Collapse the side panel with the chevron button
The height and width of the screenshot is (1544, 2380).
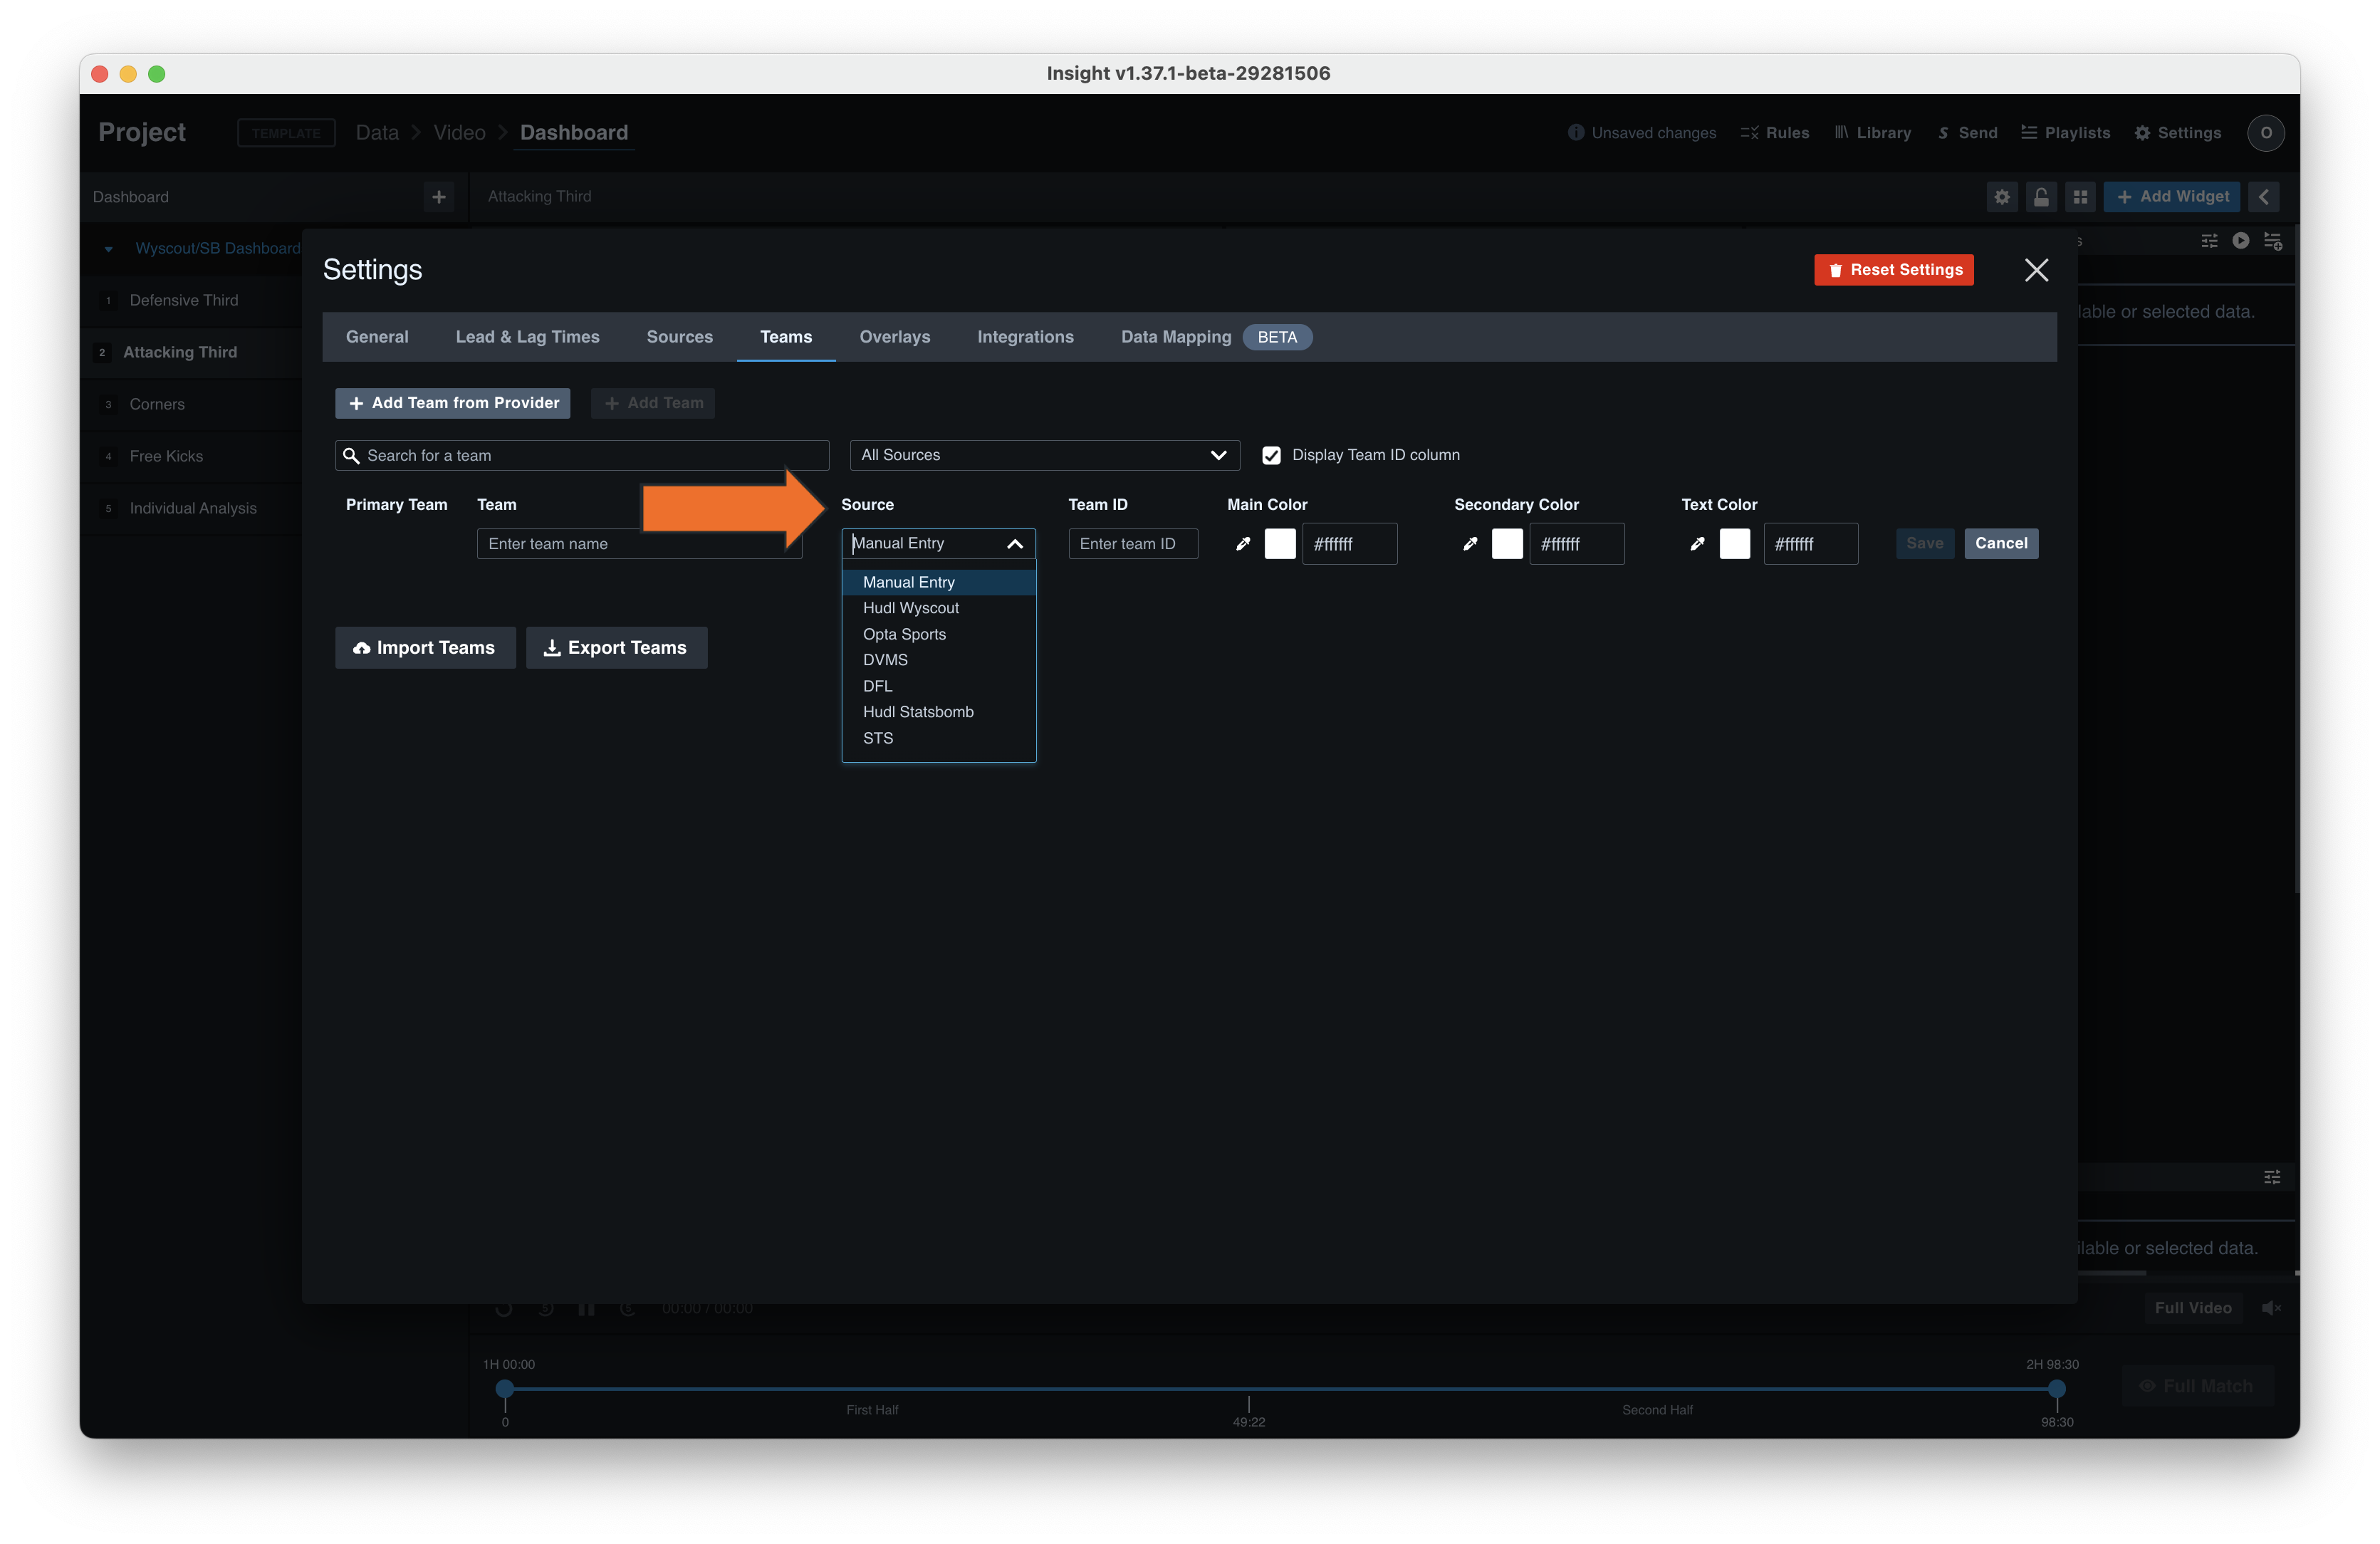point(2264,197)
